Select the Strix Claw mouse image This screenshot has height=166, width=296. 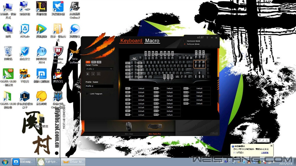coord(129,127)
